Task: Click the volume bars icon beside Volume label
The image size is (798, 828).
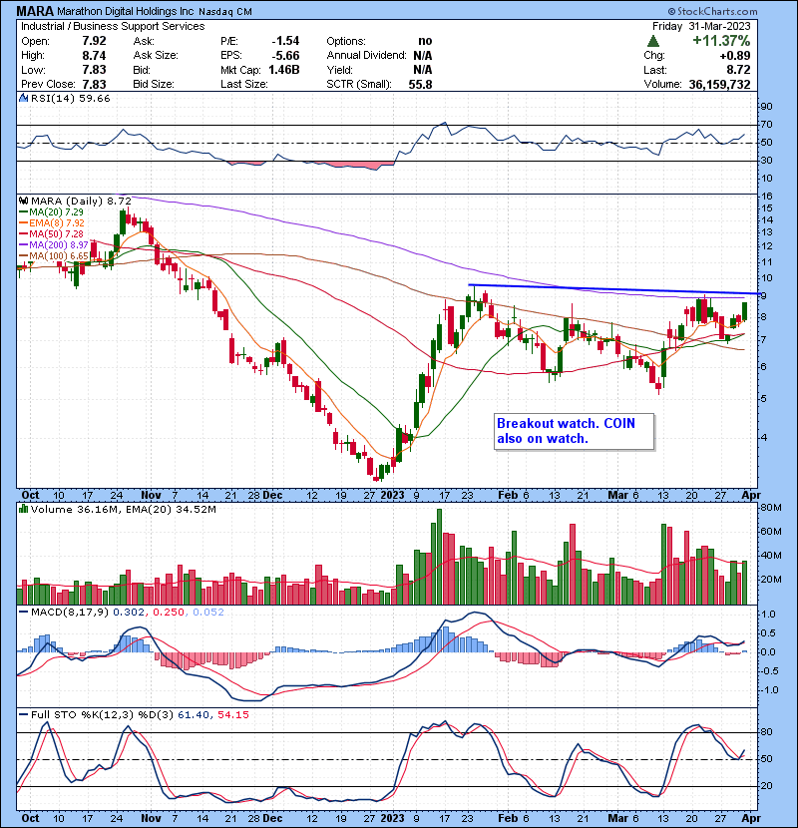Action: (x=23, y=509)
